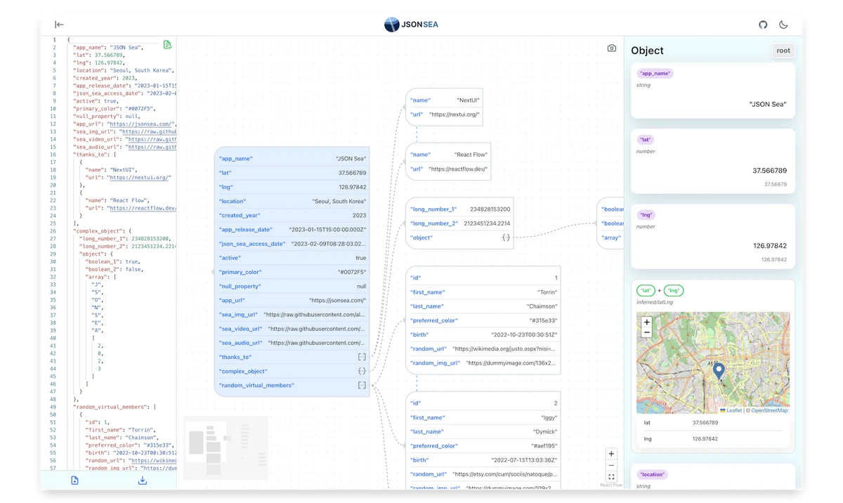This screenshot has width=843, height=503.
Task: Zoom in on the diagram canvas
Action: (x=611, y=454)
